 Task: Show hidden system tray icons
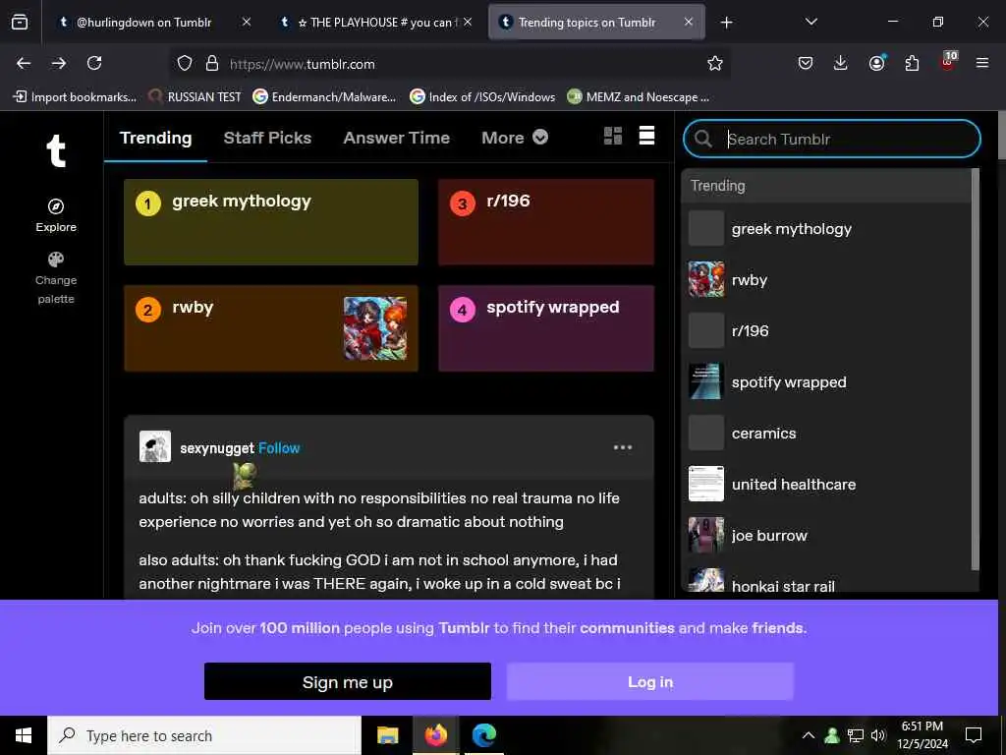click(809, 735)
